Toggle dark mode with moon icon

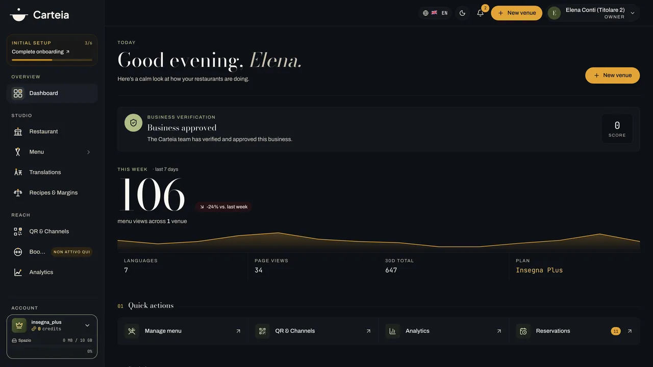[463, 13]
